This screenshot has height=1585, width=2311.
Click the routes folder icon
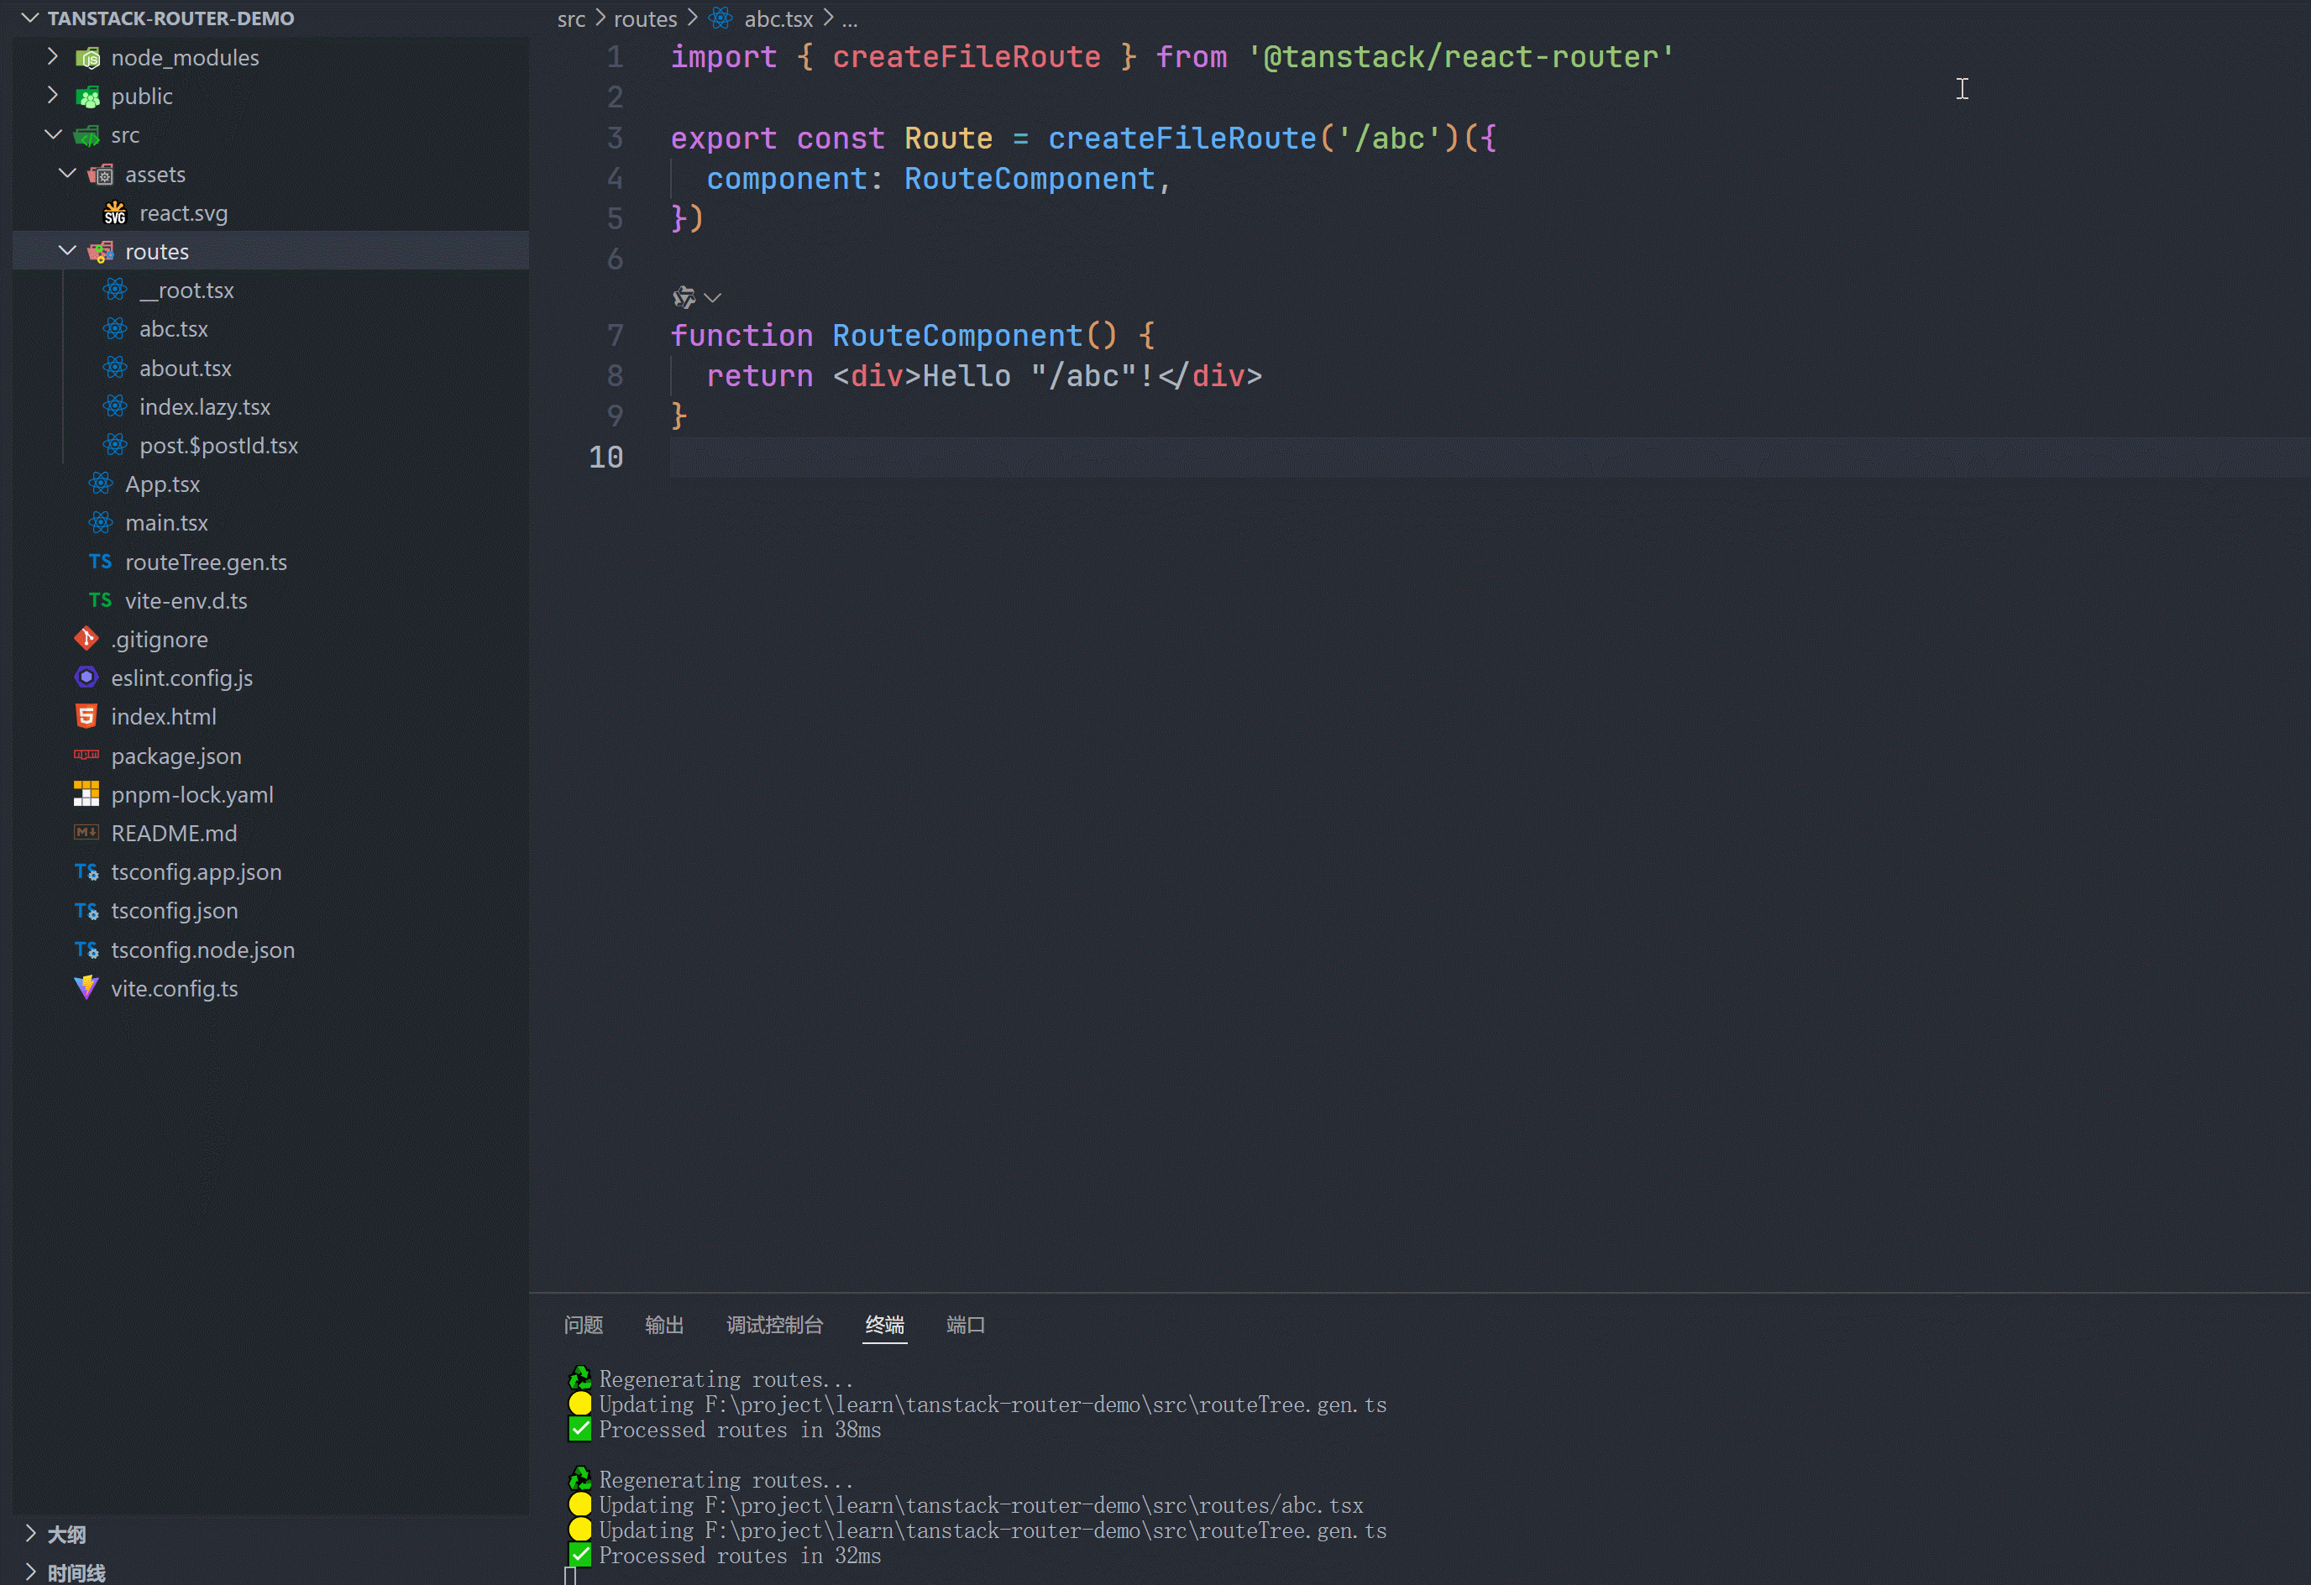(x=101, y=252)
